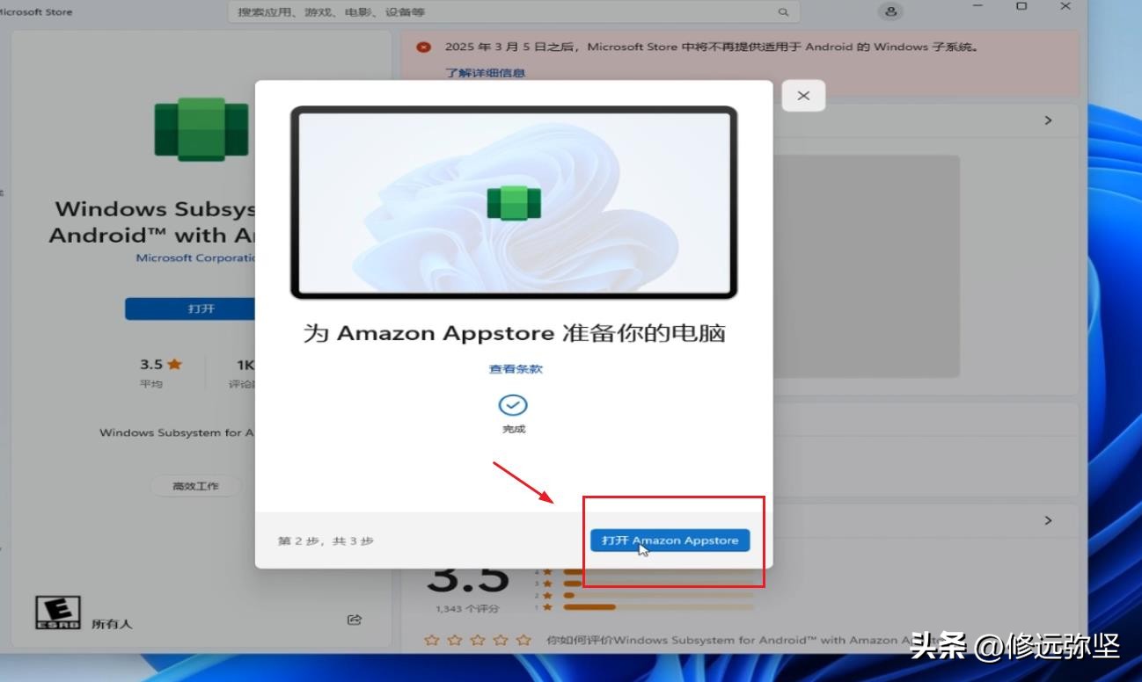Click the dialog tablet preview image
The image size is (1142, 682).
pos(514,203)
